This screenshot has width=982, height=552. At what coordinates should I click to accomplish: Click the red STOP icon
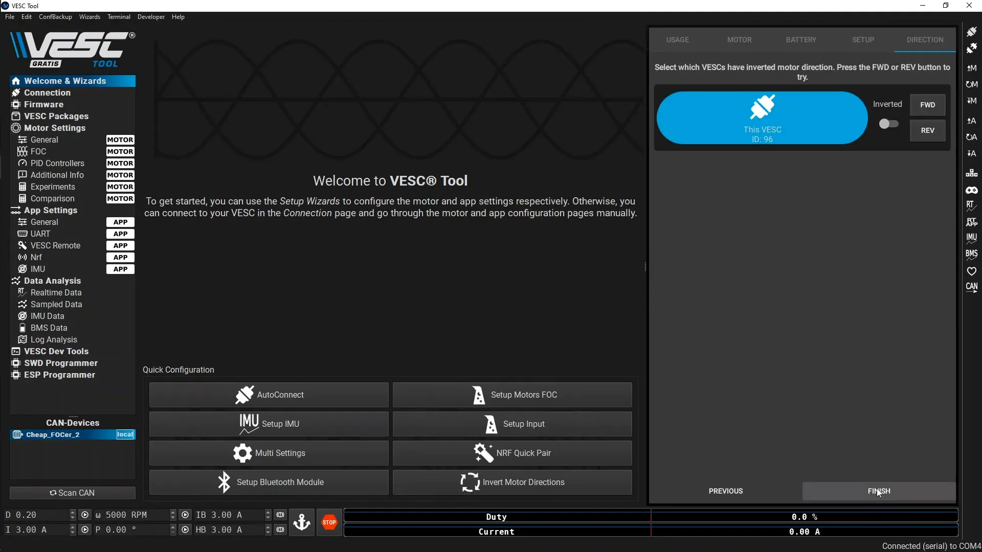coord(329,522)
